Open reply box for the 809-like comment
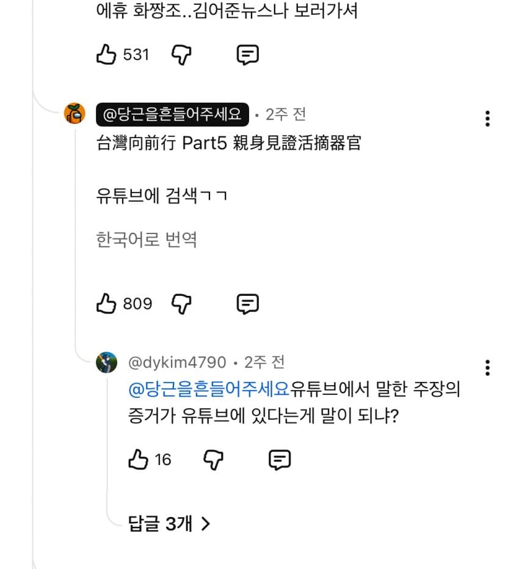The height and width of the screenshot is (569, 519). [x=247, y=303]
